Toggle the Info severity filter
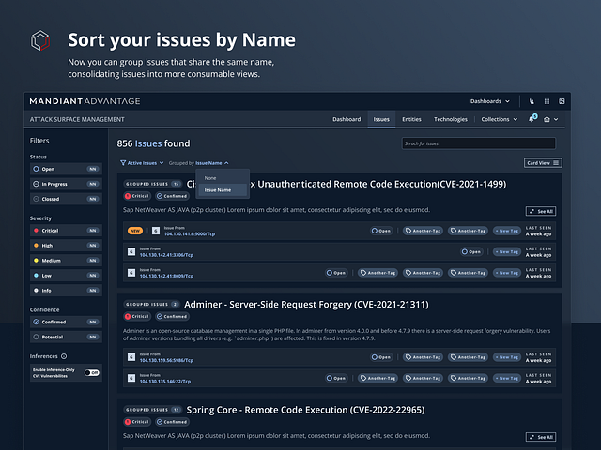The image size is (601, 450). click(x=66, y=290)
